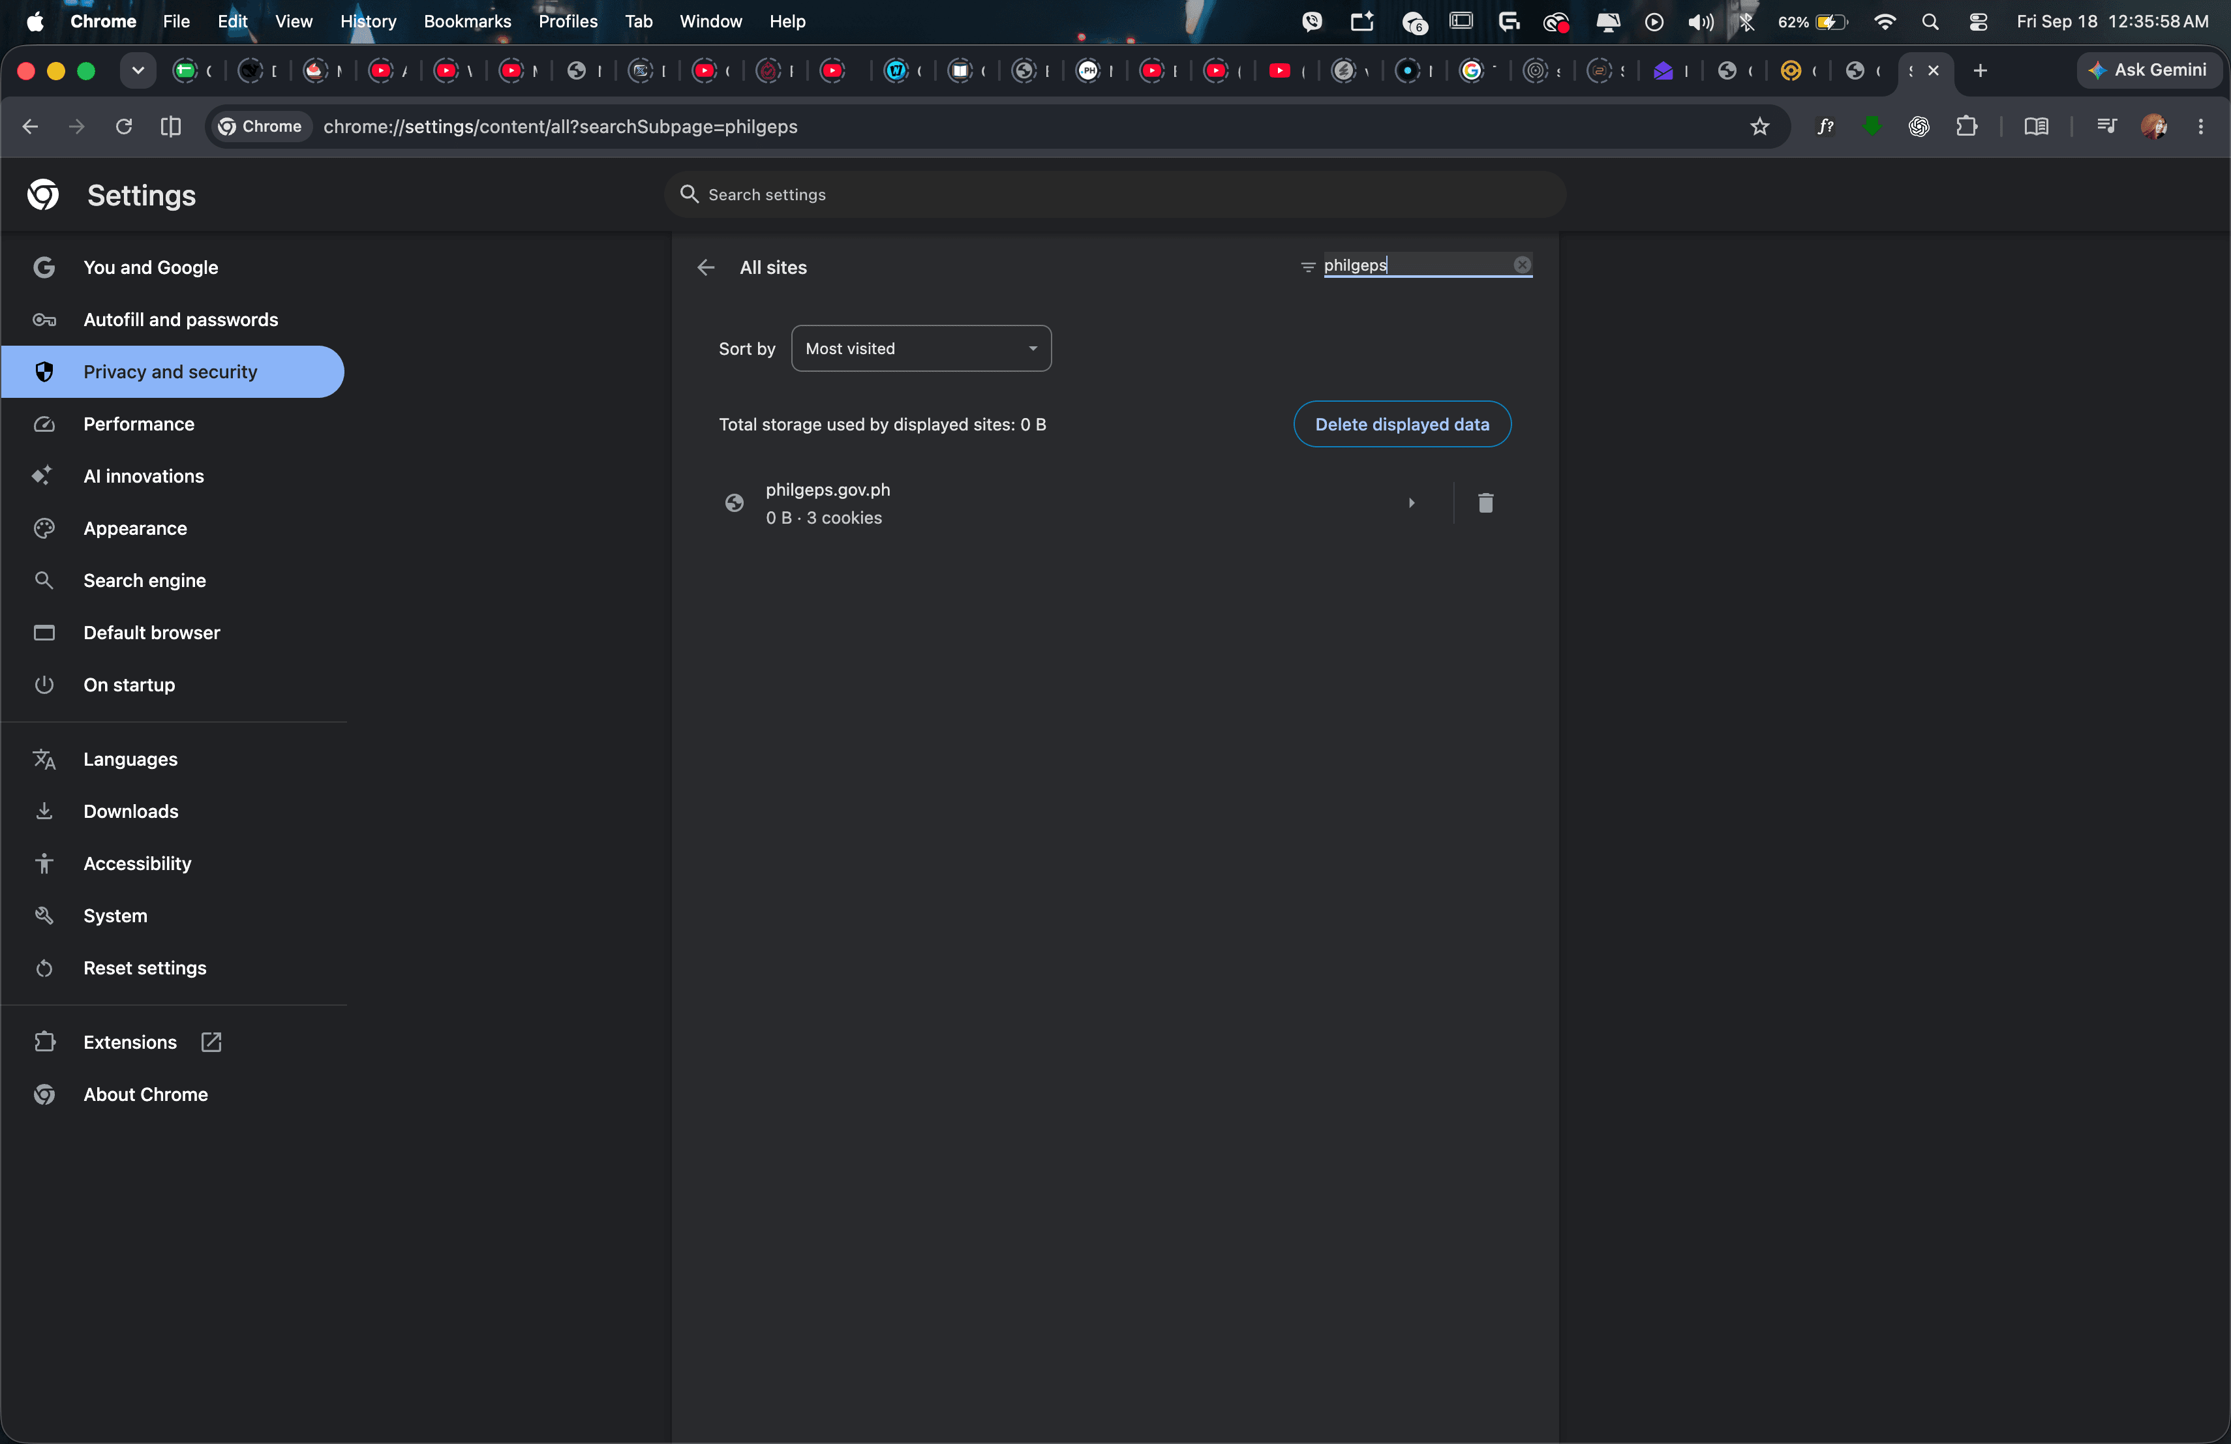Open the tab search dropdown arrow

point(138,70)
